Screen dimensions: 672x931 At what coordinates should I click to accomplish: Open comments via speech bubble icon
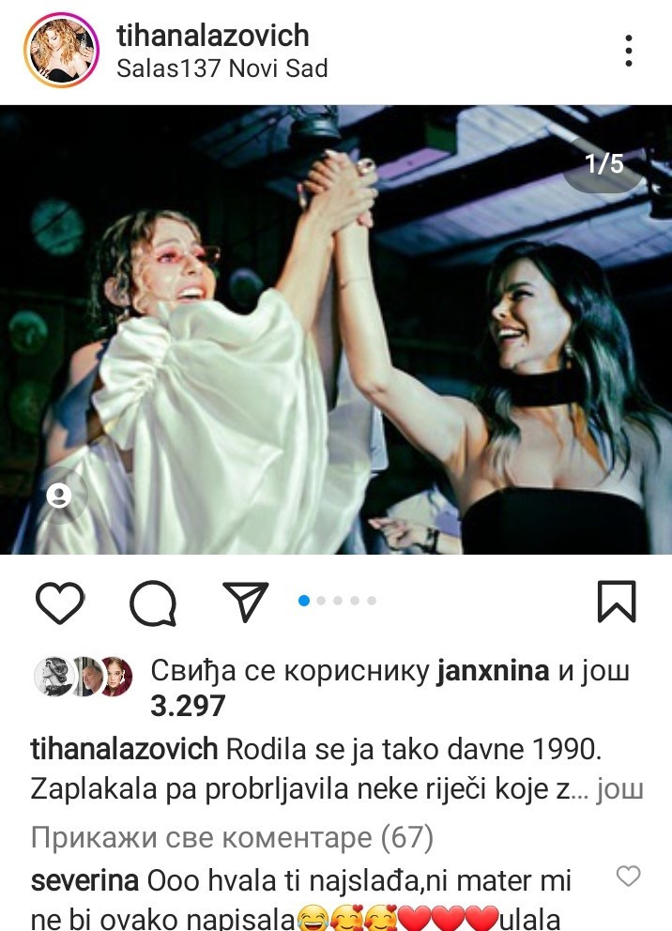click(153, 603)
